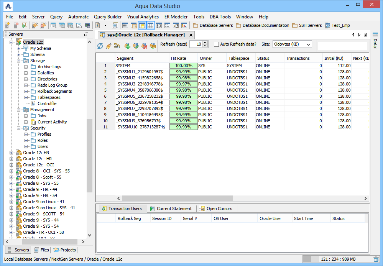Click the Register Server toolbar icon
This screenshot has width=383, height=266.
[7, 25]
